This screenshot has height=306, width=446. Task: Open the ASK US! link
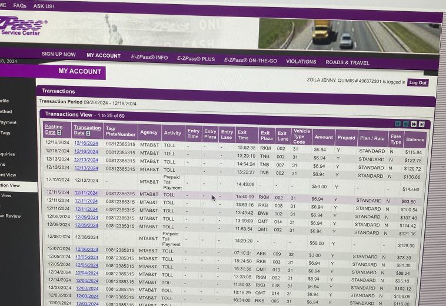click(x=44, y=6)
